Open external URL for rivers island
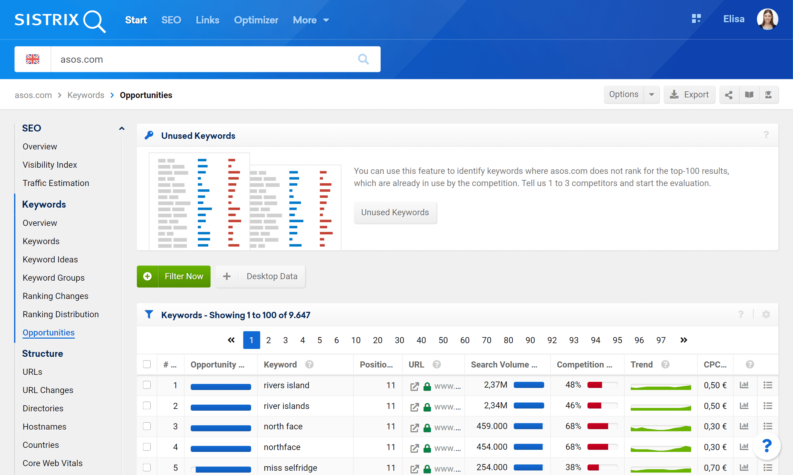The image size is (793, 475). pyautogui.click(x=414, y=386)
